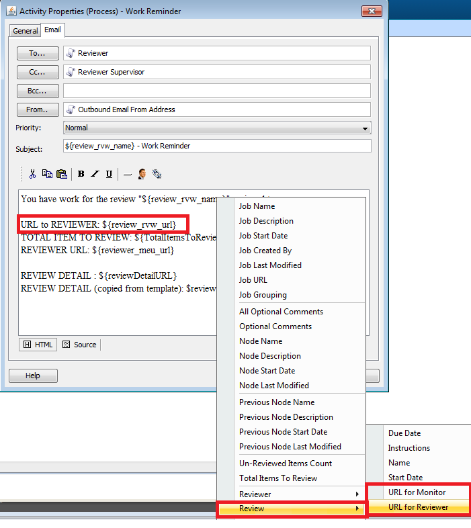Click the person portrait toolbar icon

(142, 174)
